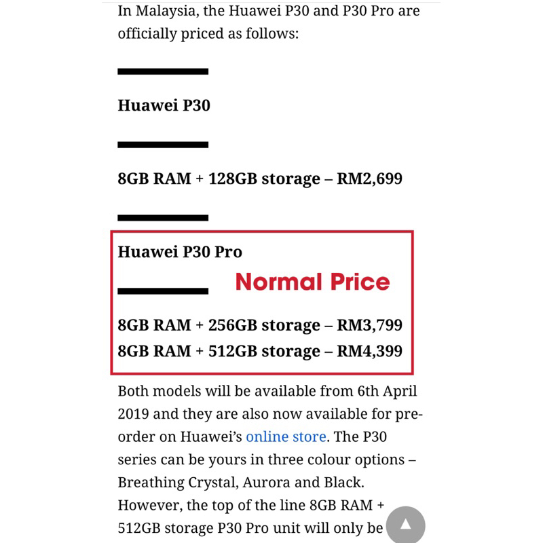Select the 512GB storage RM4,399 price line

(260, 351)
